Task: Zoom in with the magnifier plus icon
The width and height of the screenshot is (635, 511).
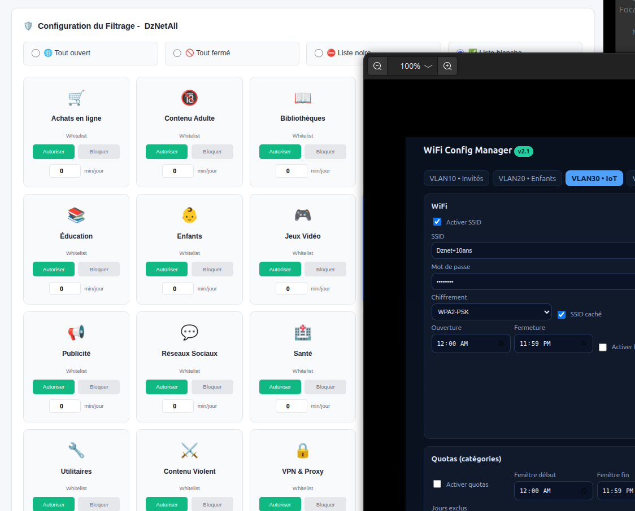Action: coord(447,66)
